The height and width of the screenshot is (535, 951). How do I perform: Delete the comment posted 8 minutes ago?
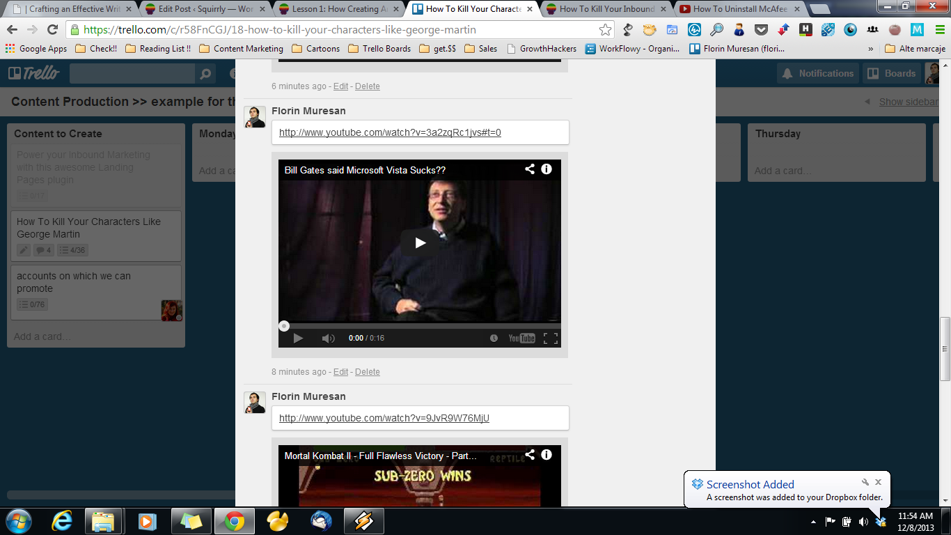(367, 372)
